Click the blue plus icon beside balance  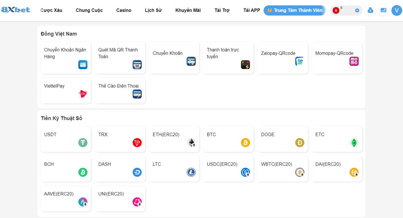(x=357, y=10)
